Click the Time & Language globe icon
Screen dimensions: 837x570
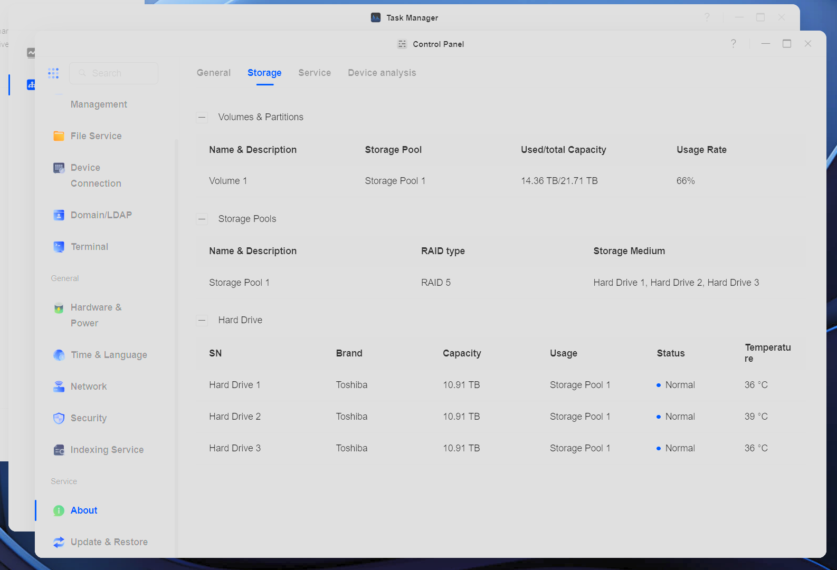pyautogui.click(x=59, y=355)
